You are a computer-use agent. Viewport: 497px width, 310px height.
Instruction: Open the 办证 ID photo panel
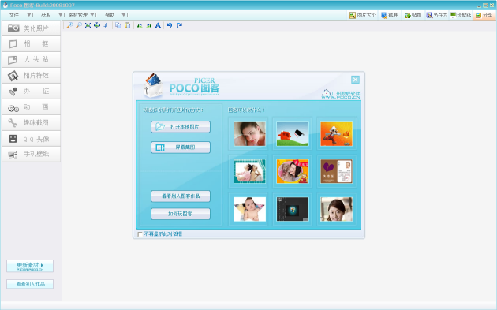pyautogui.click(x=31, y=92)
